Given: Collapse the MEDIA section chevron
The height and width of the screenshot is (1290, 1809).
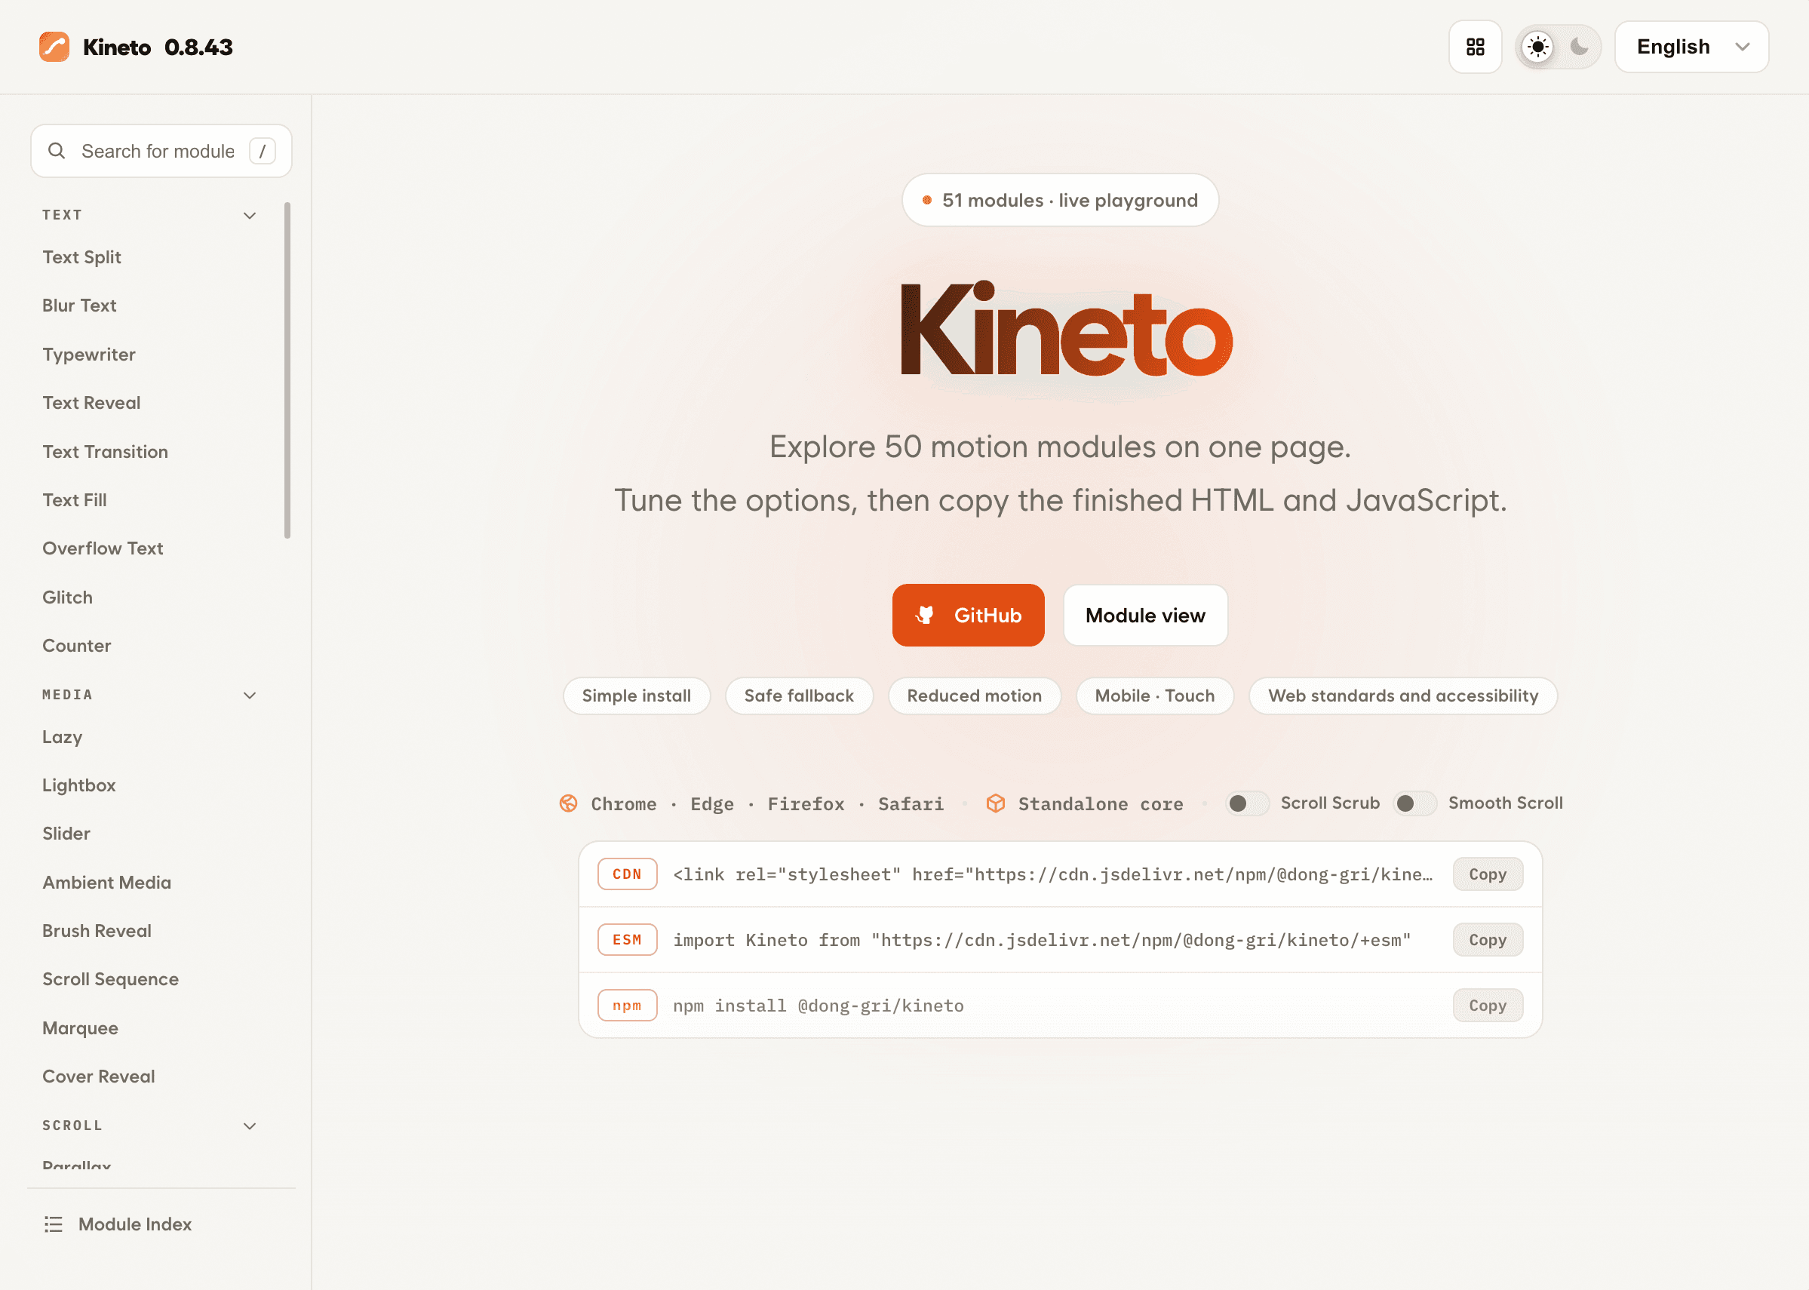Looking at the screenshot, I should (250, 695).
